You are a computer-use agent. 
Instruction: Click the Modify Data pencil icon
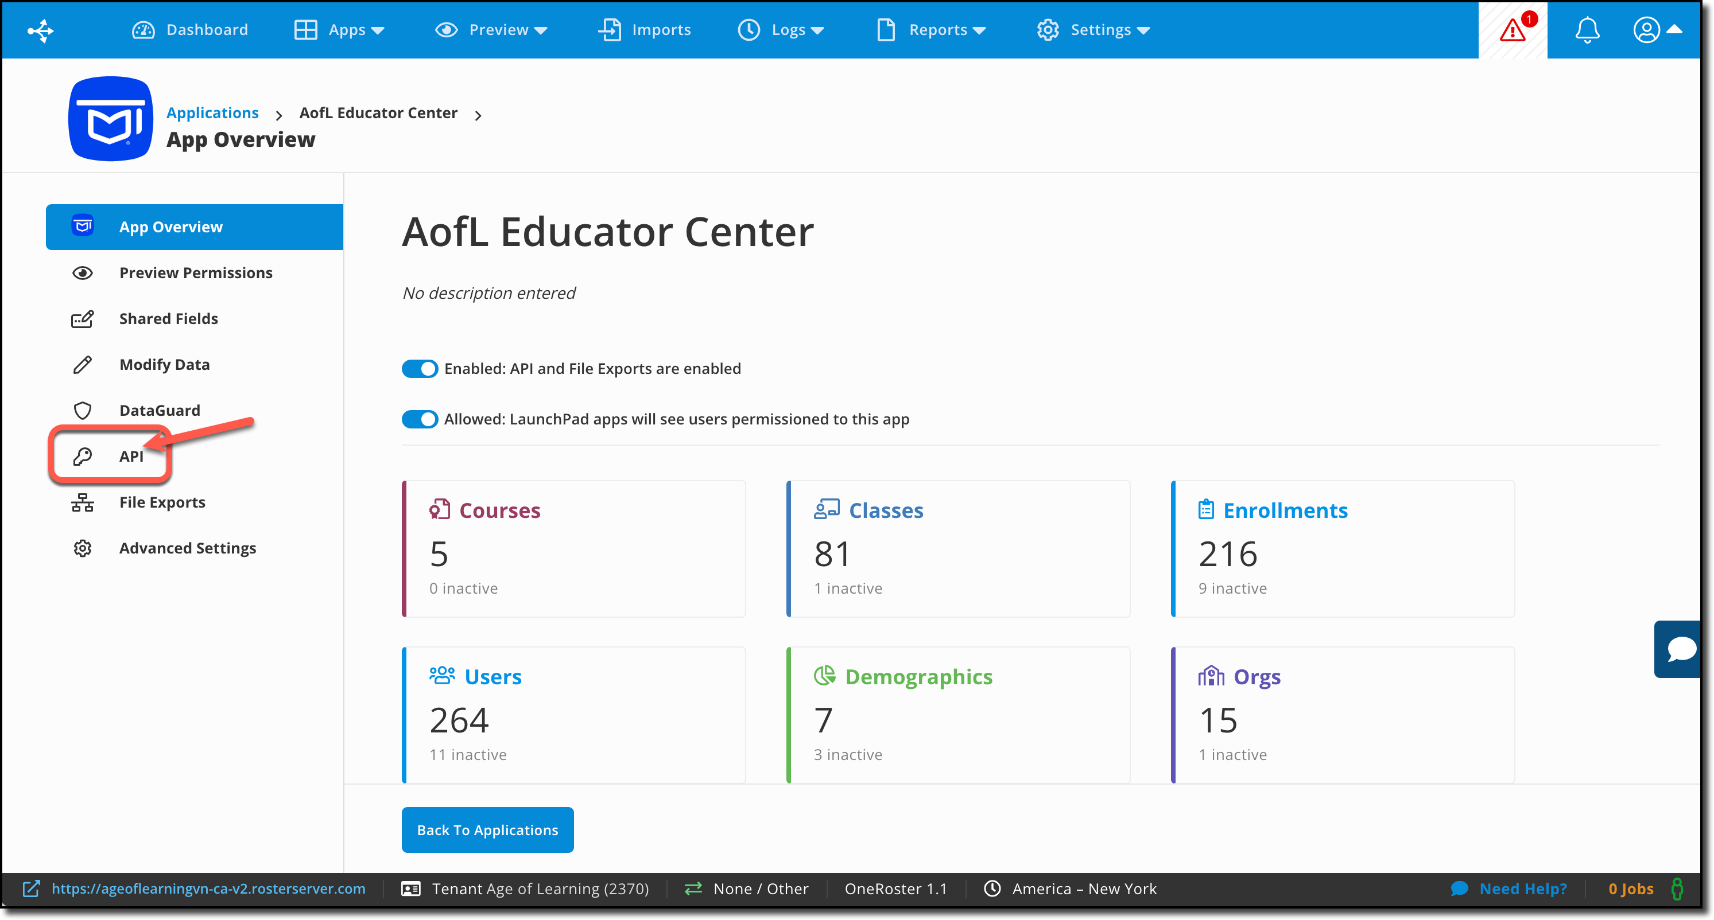tap(83, 365)
